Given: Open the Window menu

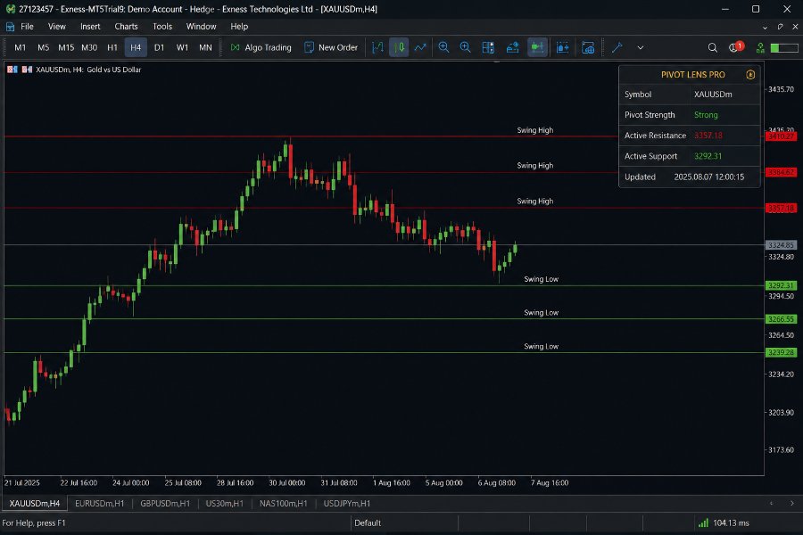Looking at the screenshot, I should 201,27.
